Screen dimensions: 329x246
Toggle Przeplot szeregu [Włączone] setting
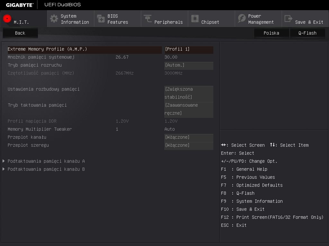point(189,145)
